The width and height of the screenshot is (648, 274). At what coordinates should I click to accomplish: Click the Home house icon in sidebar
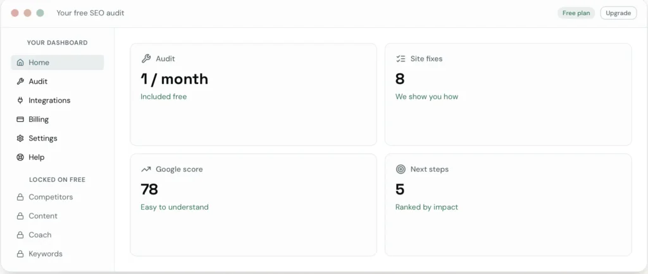(x=20, y=63)
